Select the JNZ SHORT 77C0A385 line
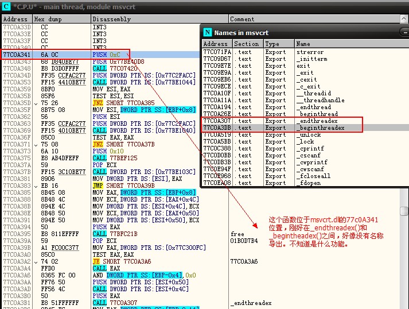This screenshot has height=309, width=409. click(124, 103)
